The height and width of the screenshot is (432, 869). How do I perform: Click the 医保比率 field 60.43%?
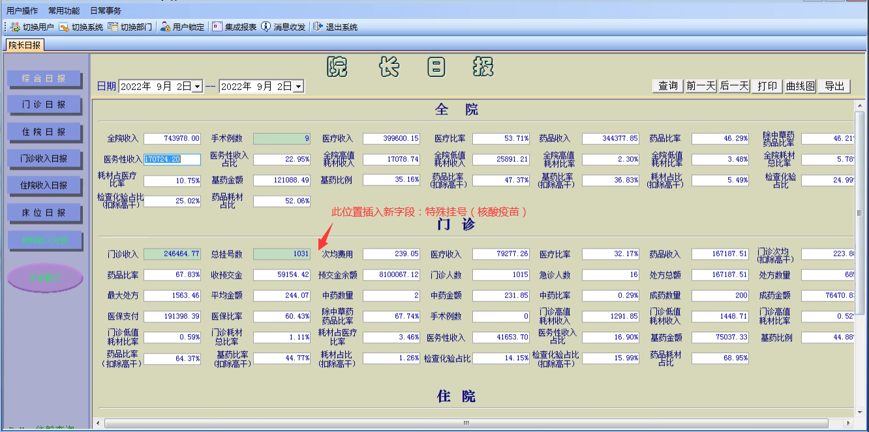click(x=282, y=316)
